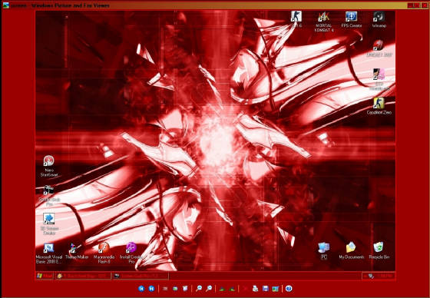Print the image using printer icon

[x=255, y=288]
